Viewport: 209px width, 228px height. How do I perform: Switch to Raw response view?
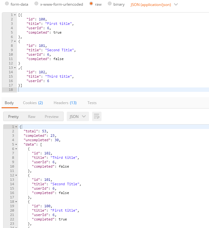pos(32,116)
